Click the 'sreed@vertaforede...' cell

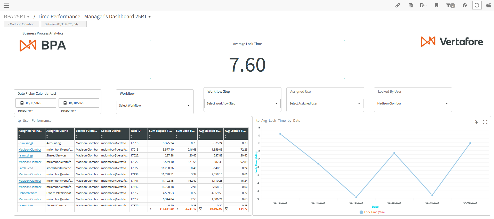pos(60,168)
